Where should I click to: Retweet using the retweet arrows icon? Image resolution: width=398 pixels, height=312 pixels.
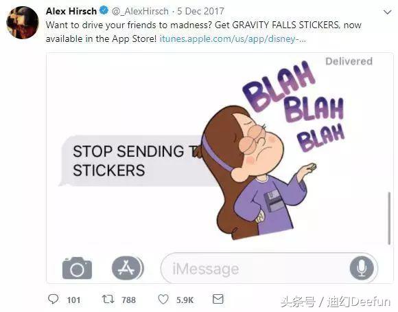108,299
